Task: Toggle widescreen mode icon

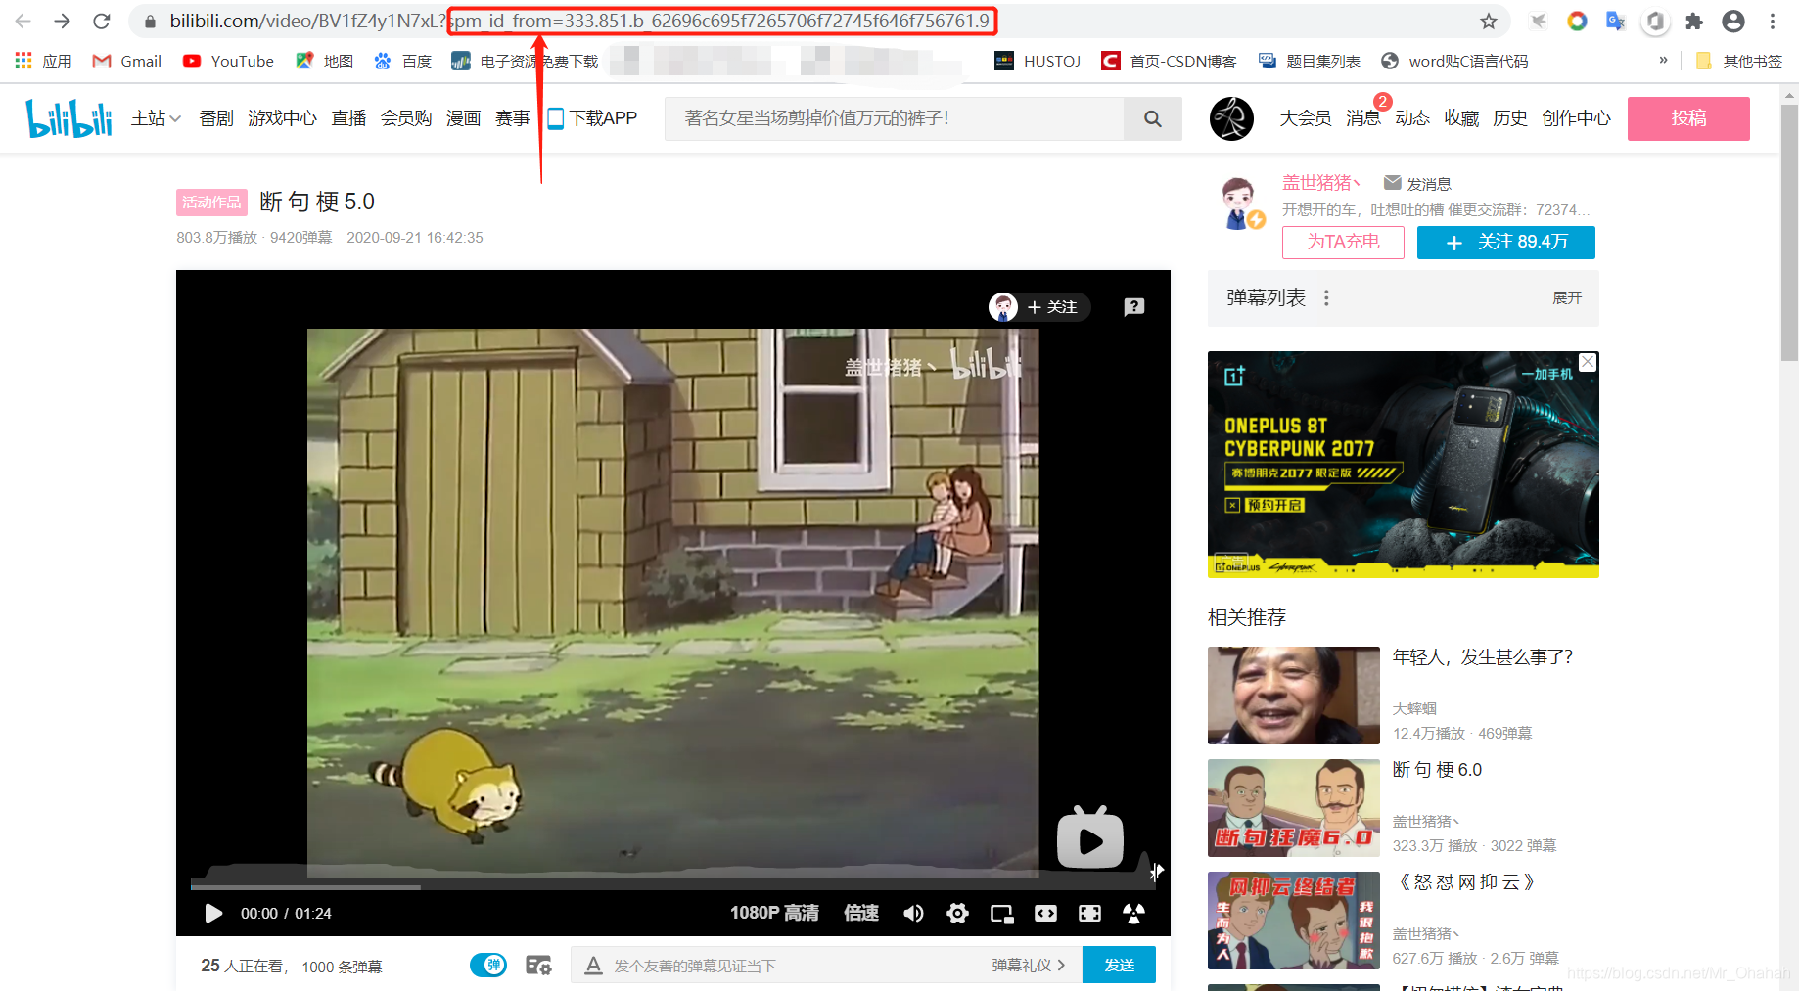Action: 1045,913
